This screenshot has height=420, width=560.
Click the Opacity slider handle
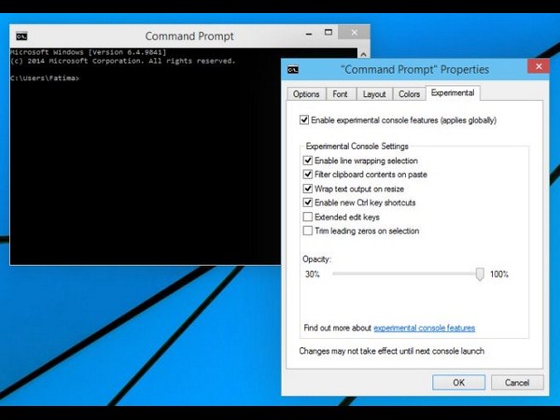point(480,274)
